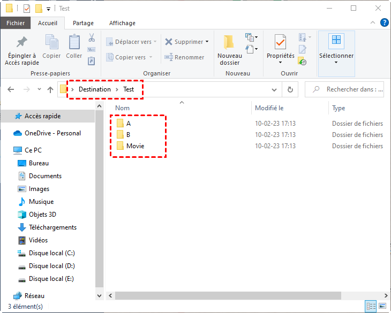Open Téléchargements in the sidebar
This screenshot has width=391, height=313.
[x=47, y=227]
